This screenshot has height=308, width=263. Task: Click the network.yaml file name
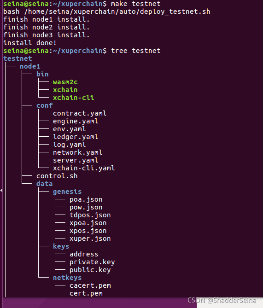(78, 152)
